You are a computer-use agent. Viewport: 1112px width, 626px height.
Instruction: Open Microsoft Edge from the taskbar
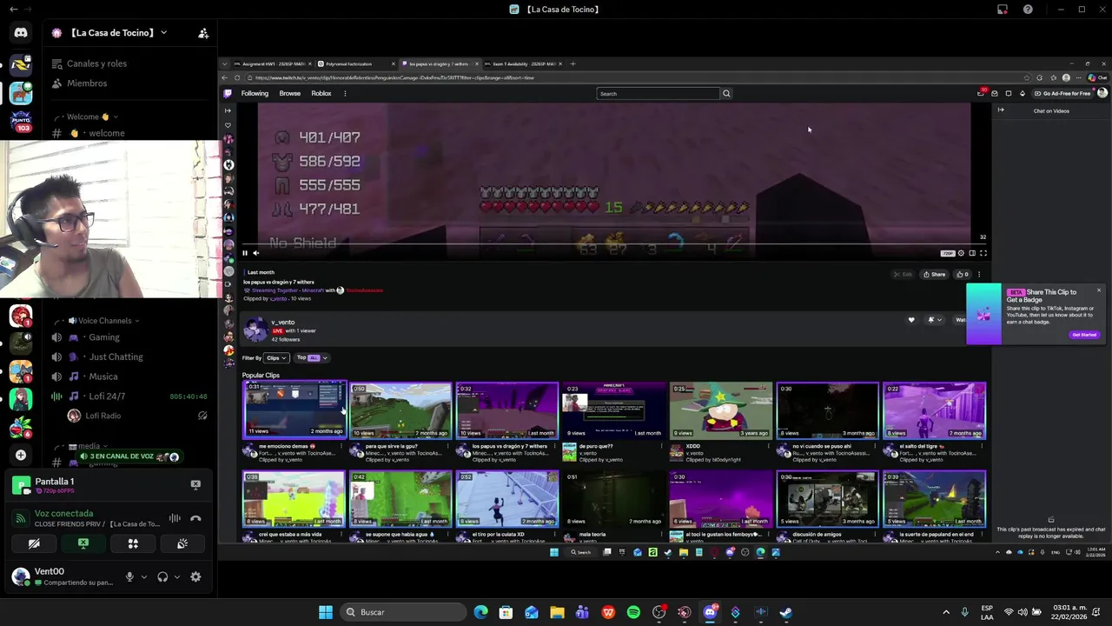click(x=480, y=612)
